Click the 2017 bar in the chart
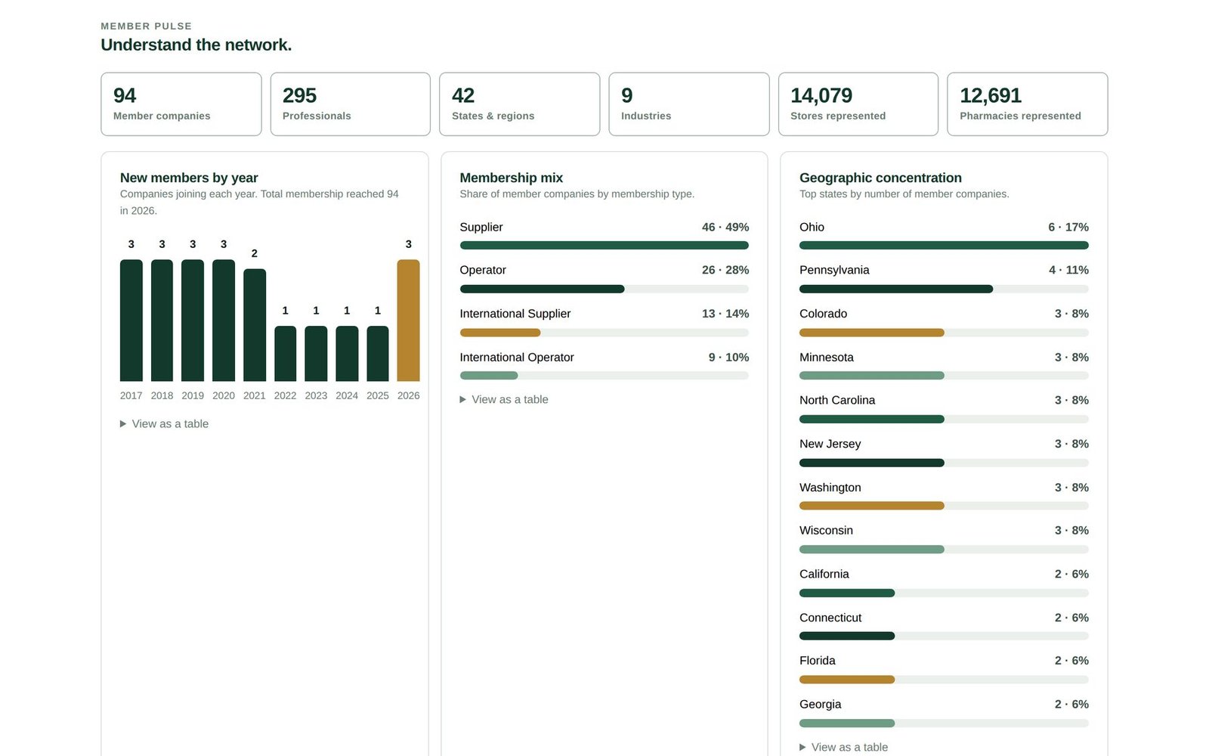The width and height of the screenshot is (1209, 756). (131, 321)
